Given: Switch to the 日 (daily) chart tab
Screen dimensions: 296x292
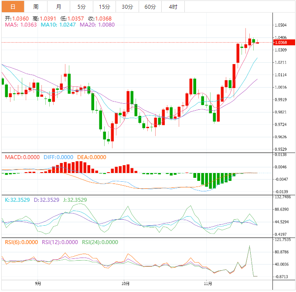Looking at the screenshot, I should 12,7.
